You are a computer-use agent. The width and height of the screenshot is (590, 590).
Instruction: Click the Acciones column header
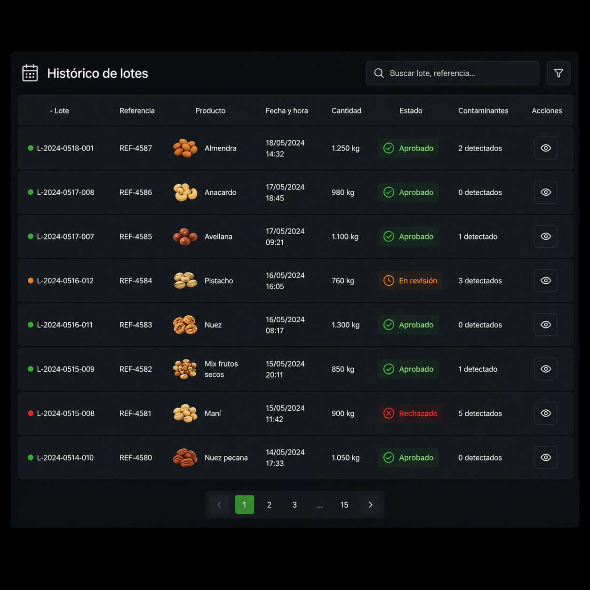pyautogui.click(x=547, y=111)
